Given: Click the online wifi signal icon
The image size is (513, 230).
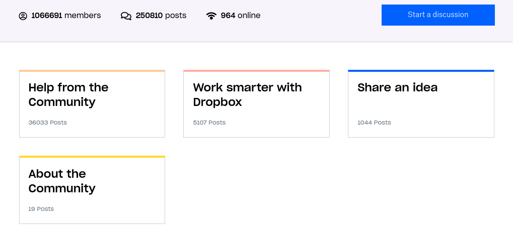Looking at the screenshot, I should point(211,16).
